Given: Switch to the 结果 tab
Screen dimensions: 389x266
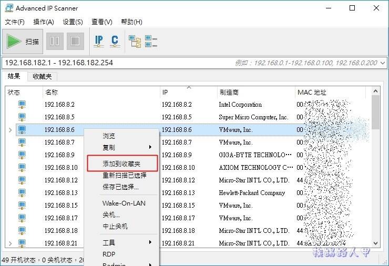Looking at the screenshot, I should tap(14, 76).
